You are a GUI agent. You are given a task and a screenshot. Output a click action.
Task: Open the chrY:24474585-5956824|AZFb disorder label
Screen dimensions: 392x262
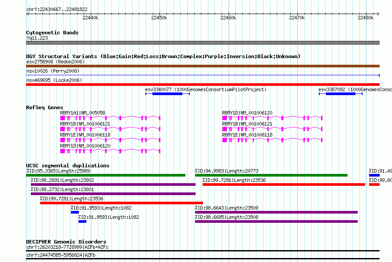[x=61, y=255]
